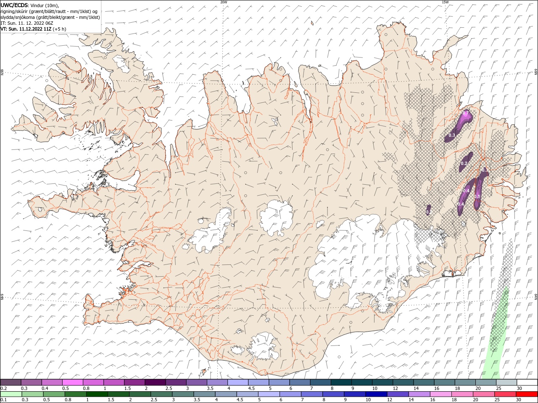Click the '20W' longitude label
This screenshot has width=538, height=403.
tap(224, 2)
